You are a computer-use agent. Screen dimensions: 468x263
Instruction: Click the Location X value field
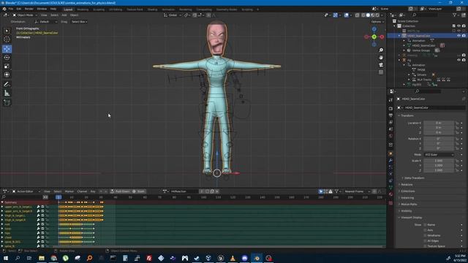[439, 123]
